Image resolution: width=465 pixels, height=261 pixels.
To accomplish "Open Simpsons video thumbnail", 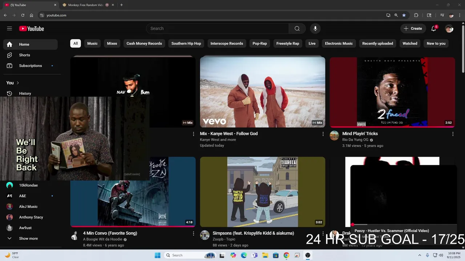I will tap(263, 192).
